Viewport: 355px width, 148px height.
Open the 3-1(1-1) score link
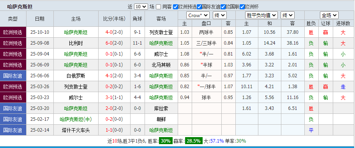pyautogui.click(x=114, y=98)
